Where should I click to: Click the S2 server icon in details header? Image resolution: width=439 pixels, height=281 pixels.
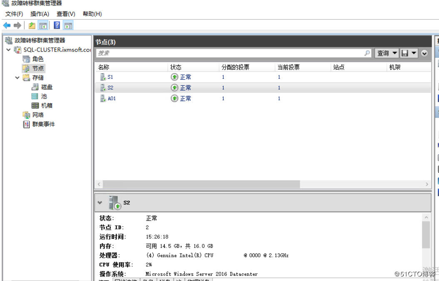pyautogui.click(x=114, y=203)
